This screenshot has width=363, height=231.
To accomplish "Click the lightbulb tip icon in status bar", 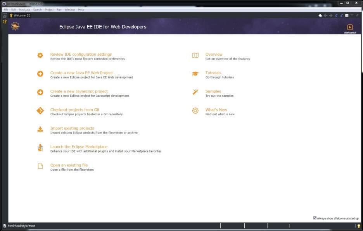I will [x=359, y=226].
